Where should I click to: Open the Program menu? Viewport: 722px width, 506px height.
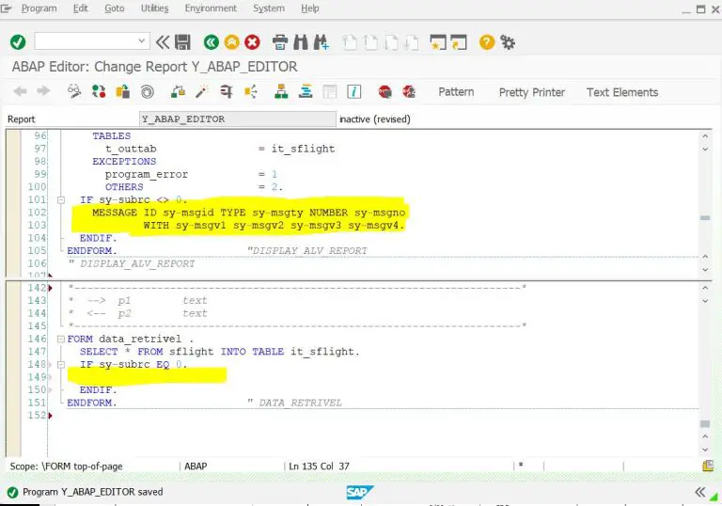[x=39, y=8]
